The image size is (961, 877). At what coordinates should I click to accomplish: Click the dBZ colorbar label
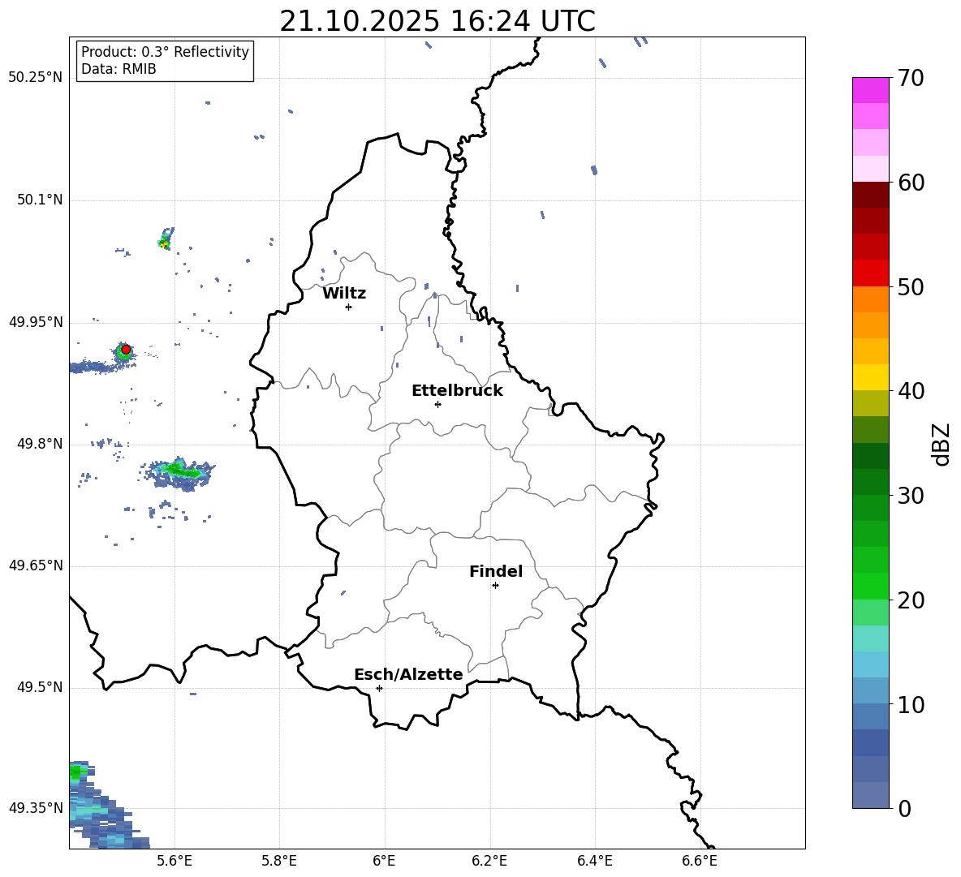[x=942, y=444]
